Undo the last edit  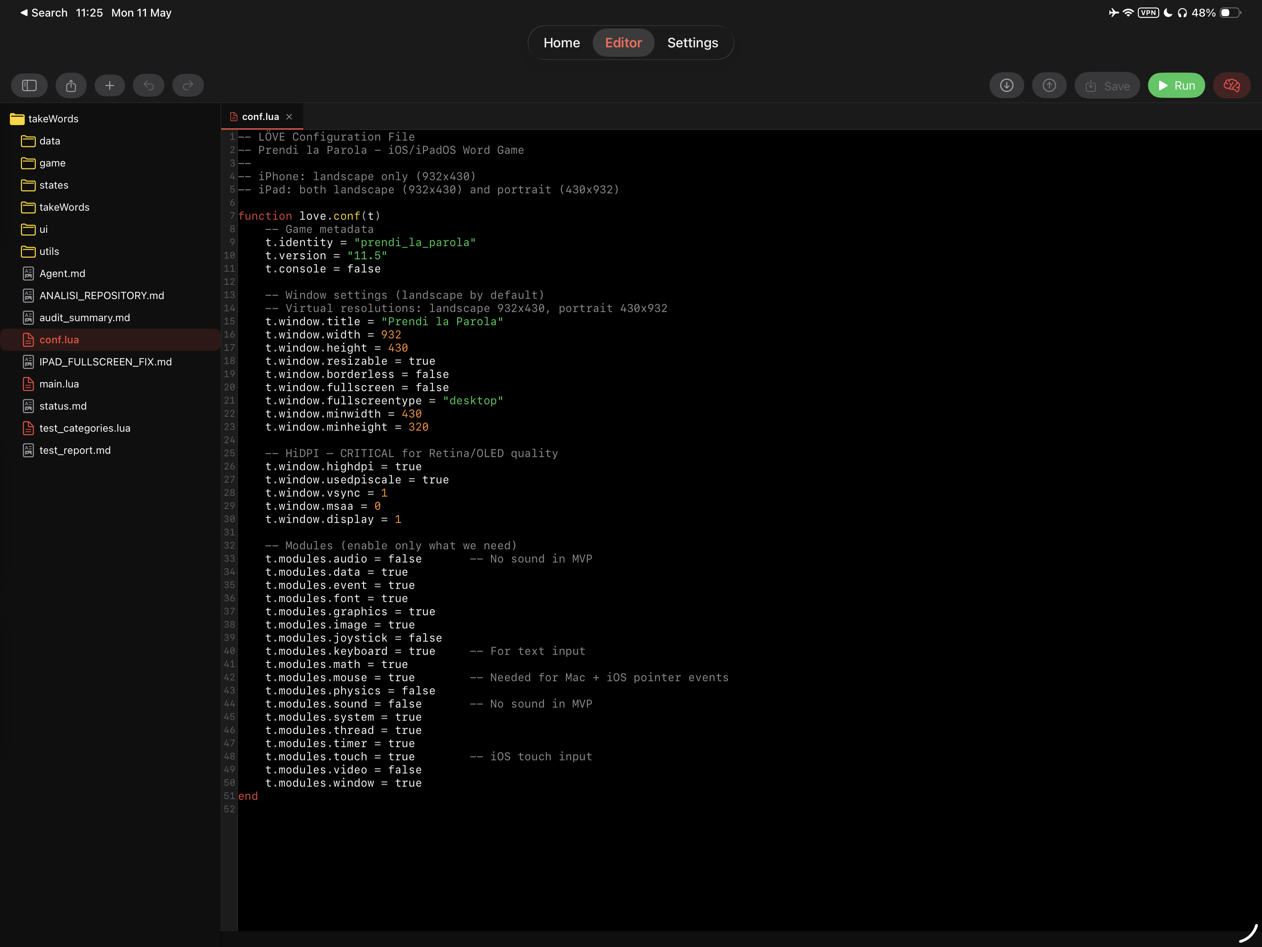[148, 86]
